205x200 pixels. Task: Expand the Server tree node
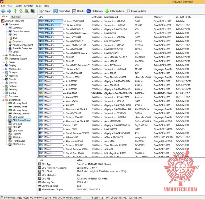click(3, 62)
